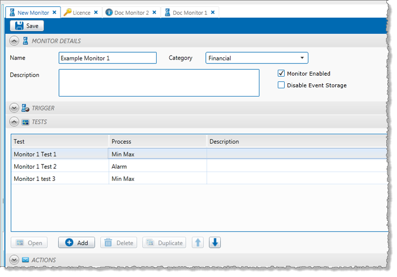Switch to the Doc Monitor 1 tab
This screenshot has width=397, height=277.
pyautogui.click(x=189, y=12)
